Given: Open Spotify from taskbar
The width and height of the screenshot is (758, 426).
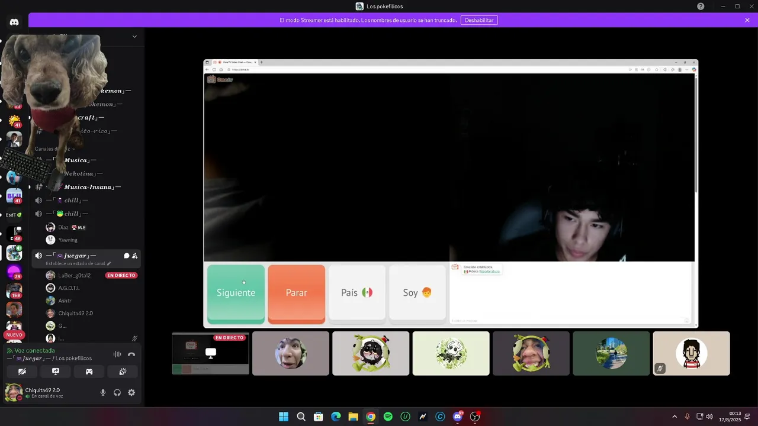Looking at the screenshot, I should [x=388, y=417].
